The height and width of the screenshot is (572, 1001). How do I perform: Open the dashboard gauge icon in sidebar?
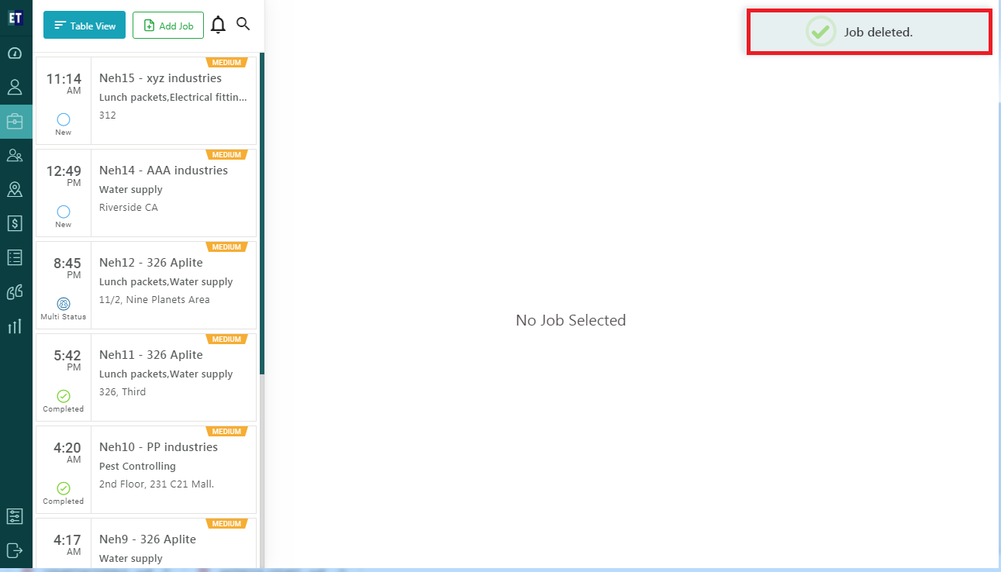[15, 53]
